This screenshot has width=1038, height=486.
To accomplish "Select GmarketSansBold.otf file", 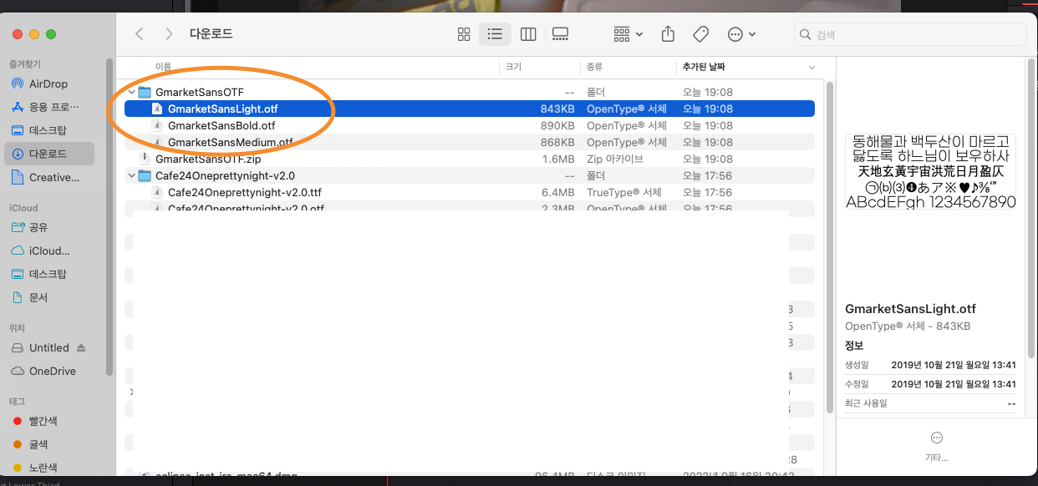I will 469,125.
